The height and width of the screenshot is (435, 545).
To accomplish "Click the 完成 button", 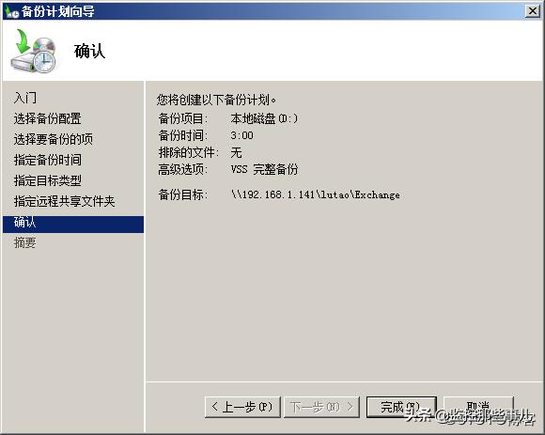I will (x=401, y=407).
